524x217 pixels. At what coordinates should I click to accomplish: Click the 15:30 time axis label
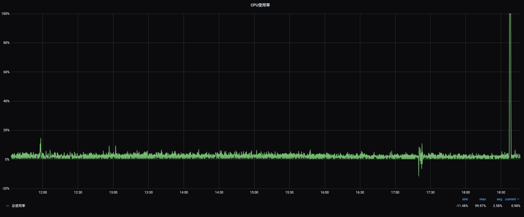click(x=289, y=192)
